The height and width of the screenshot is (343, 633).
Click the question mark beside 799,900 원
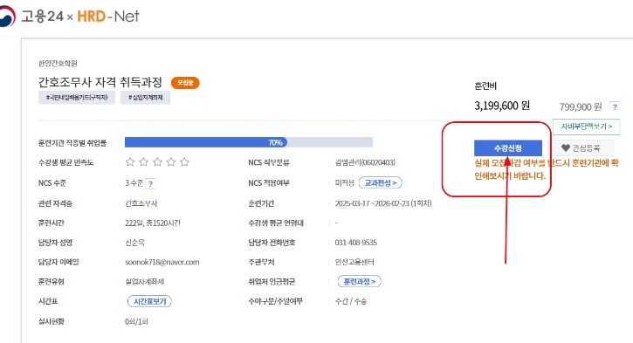click(615, 107)
